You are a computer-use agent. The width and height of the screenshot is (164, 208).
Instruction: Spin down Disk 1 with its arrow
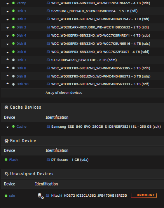[x=7, y=12]
